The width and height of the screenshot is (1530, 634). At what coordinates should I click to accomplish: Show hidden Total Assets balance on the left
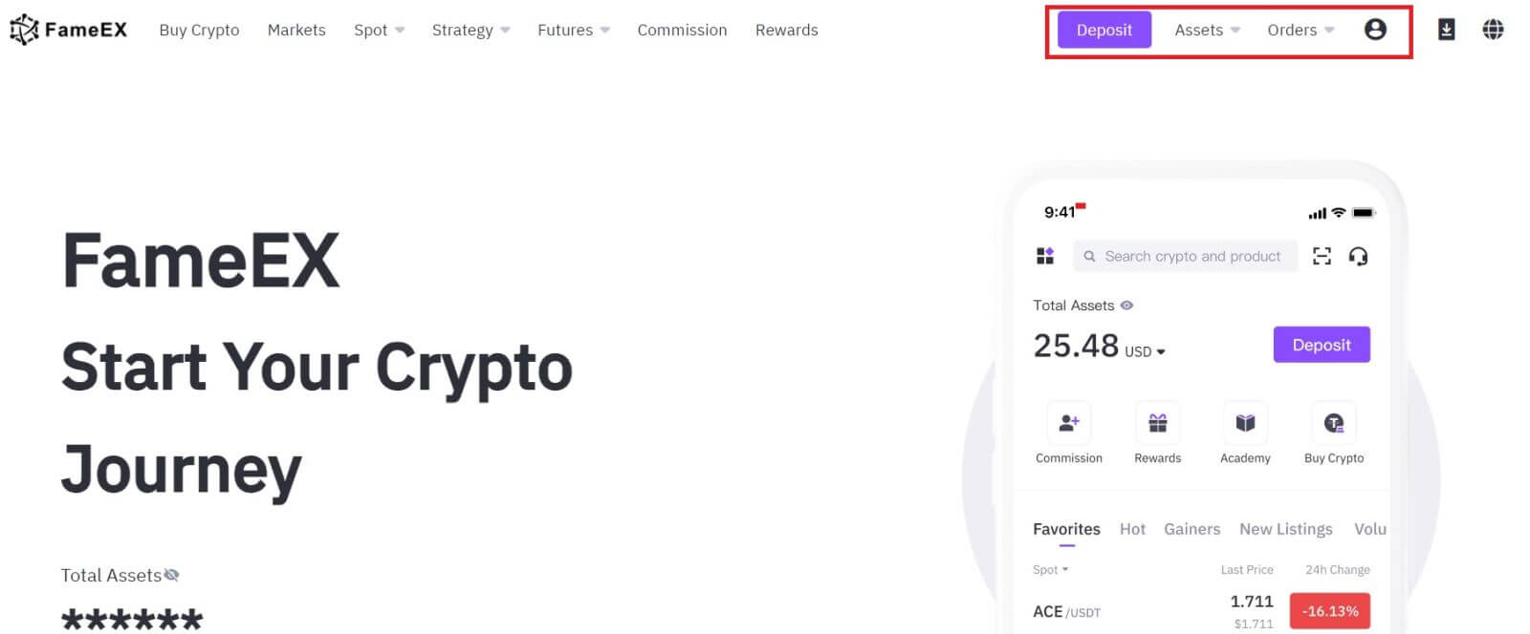(171, 575)
